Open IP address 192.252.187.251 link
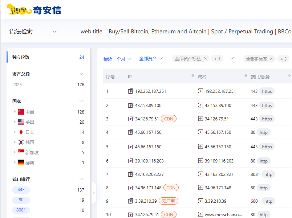292x218 pixels. tap(150, 91)
